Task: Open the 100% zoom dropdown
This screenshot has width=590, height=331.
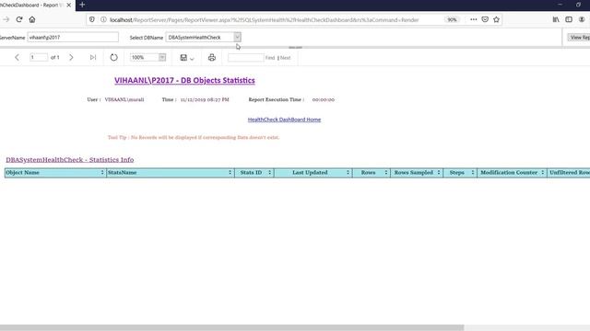Action: pyautogui.click(x=162, y=57)
